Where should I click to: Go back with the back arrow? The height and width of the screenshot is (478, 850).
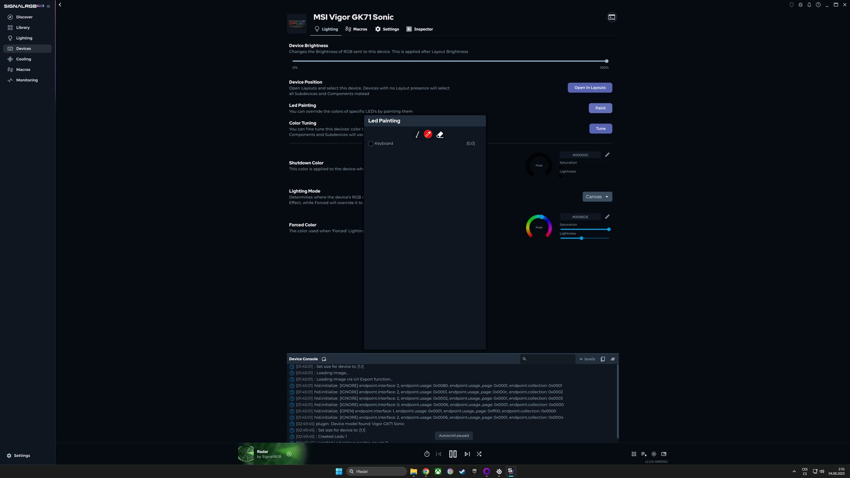pos(60,5)
